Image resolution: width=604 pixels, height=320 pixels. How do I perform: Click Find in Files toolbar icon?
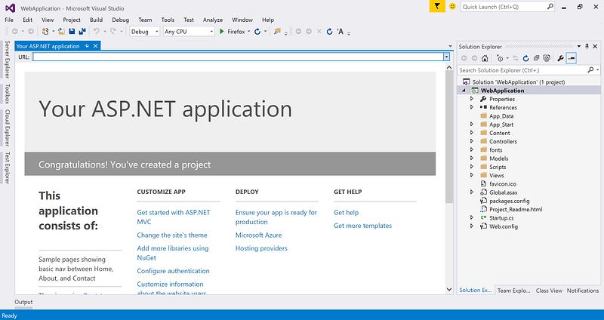pos(277,32)
